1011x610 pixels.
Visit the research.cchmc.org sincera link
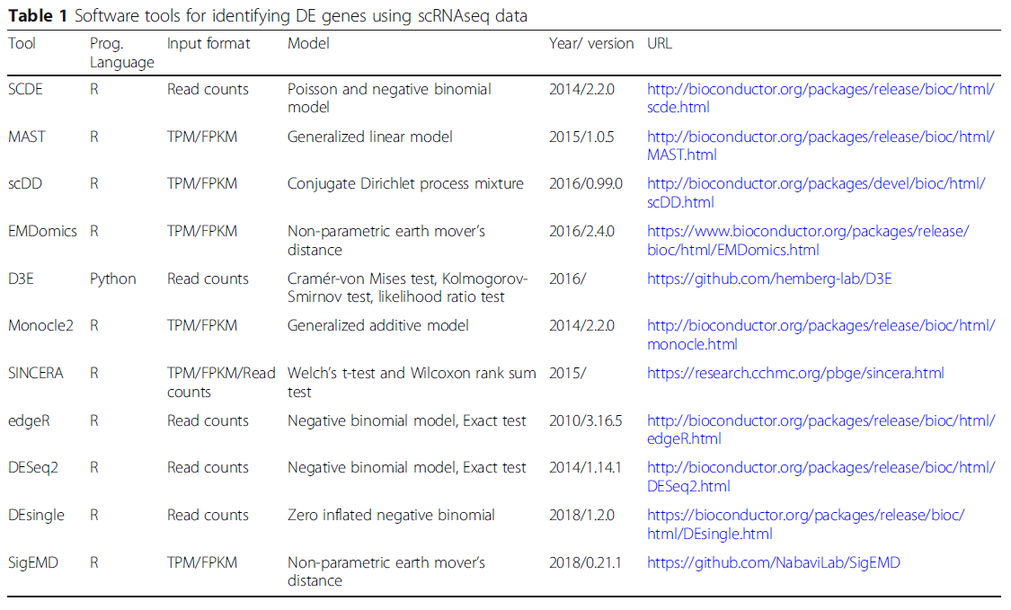click(x=795, y=373)
